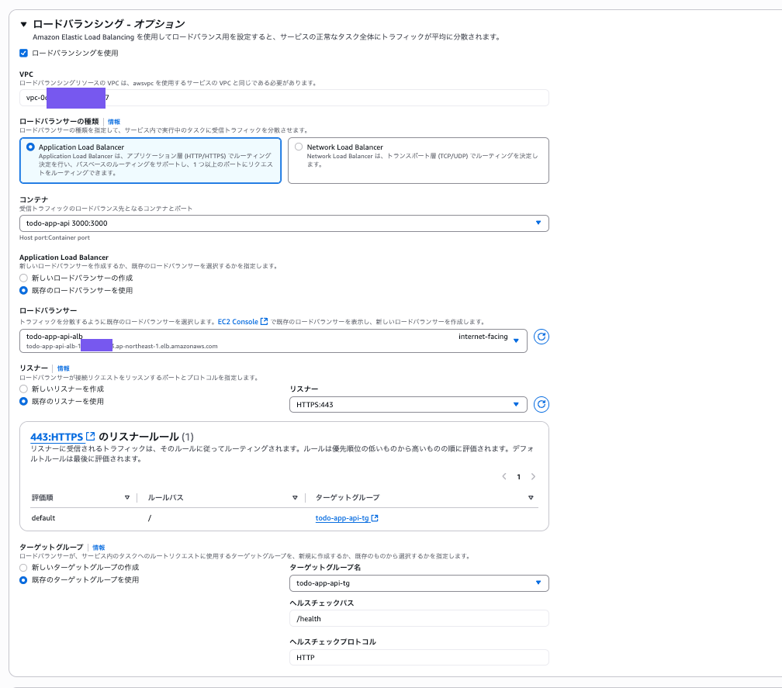Open the todo-app-api-alb load balancer dropdown
782x688 pixels.
coord(273,341)
